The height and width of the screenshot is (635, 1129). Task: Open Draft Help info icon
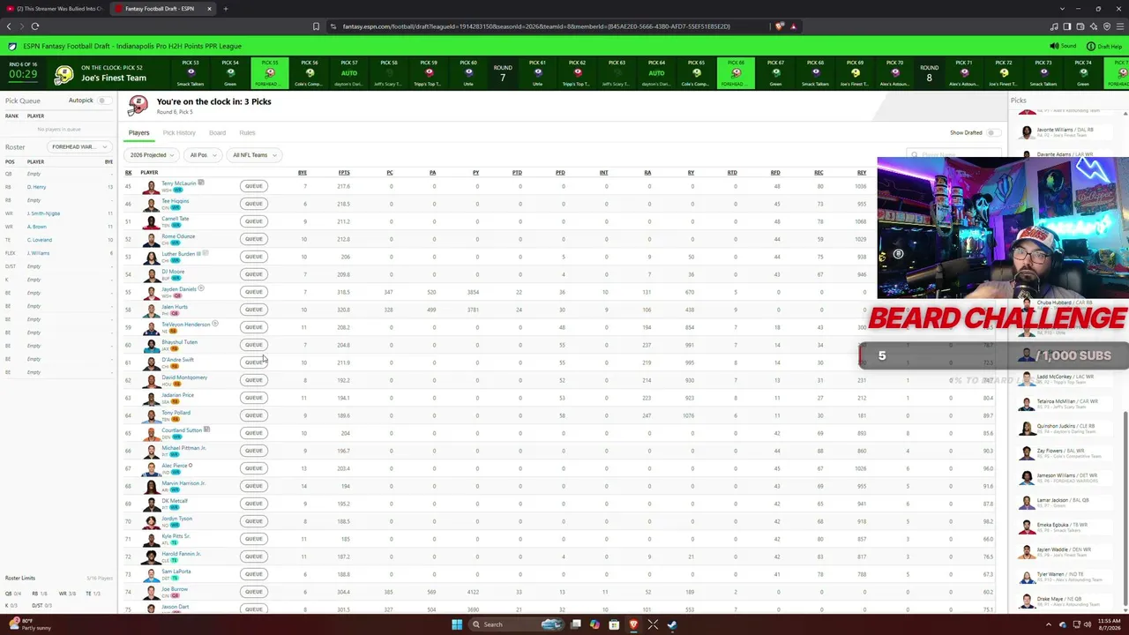(x=1091, y=46)
